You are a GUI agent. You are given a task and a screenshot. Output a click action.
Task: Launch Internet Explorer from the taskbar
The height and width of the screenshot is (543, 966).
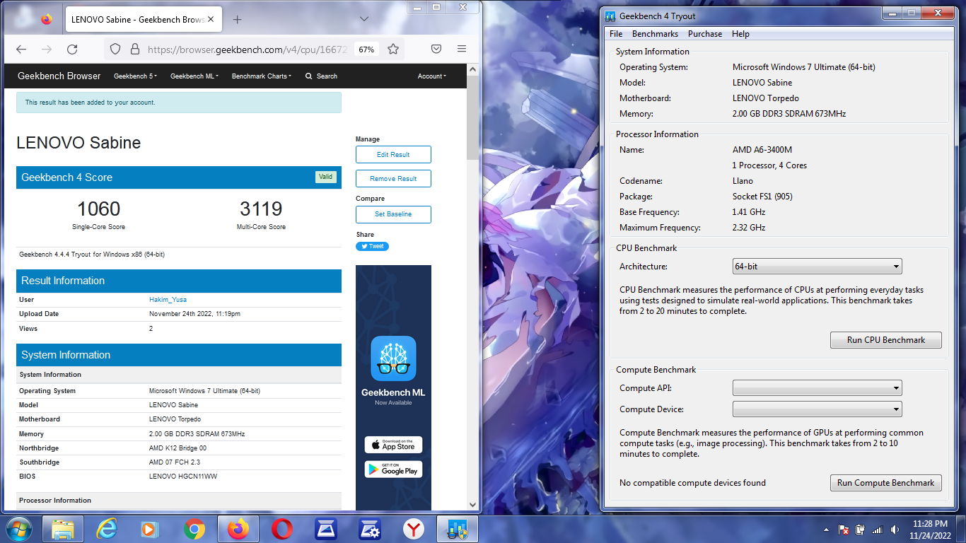coord(107,529)
